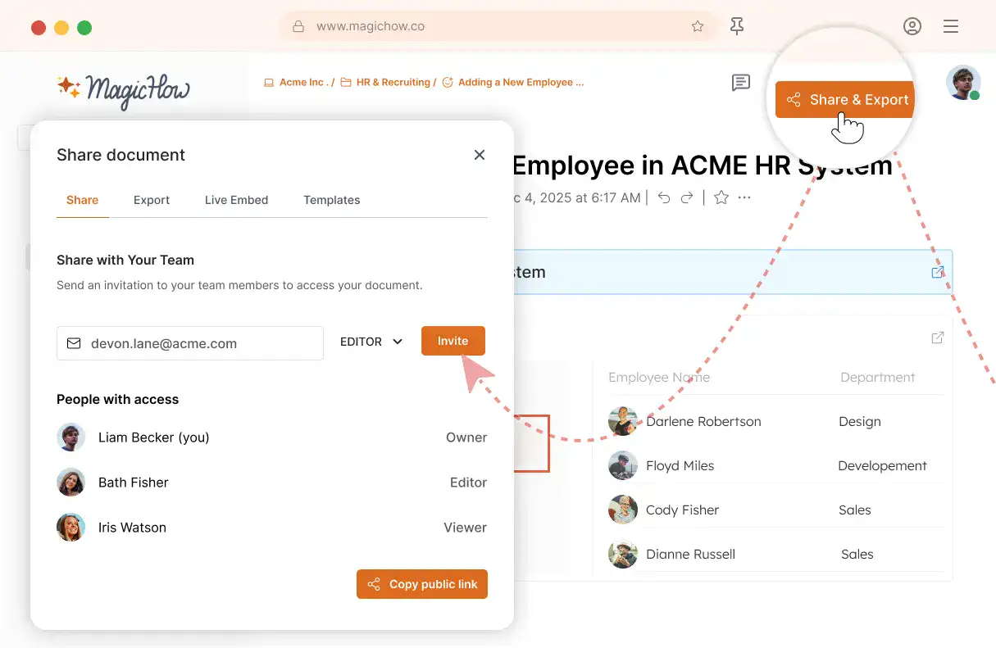The width and height of the screenshot is (996, 648).
Task: Open the EDITOR role dropdown
Action: coord(371,342)
